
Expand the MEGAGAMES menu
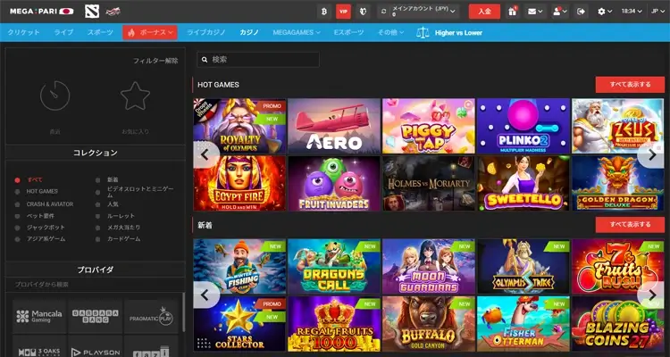tap(297, 32)
